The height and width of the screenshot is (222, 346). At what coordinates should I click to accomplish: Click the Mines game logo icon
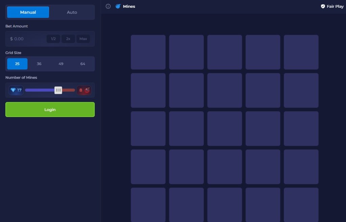[x=118, y=6]
